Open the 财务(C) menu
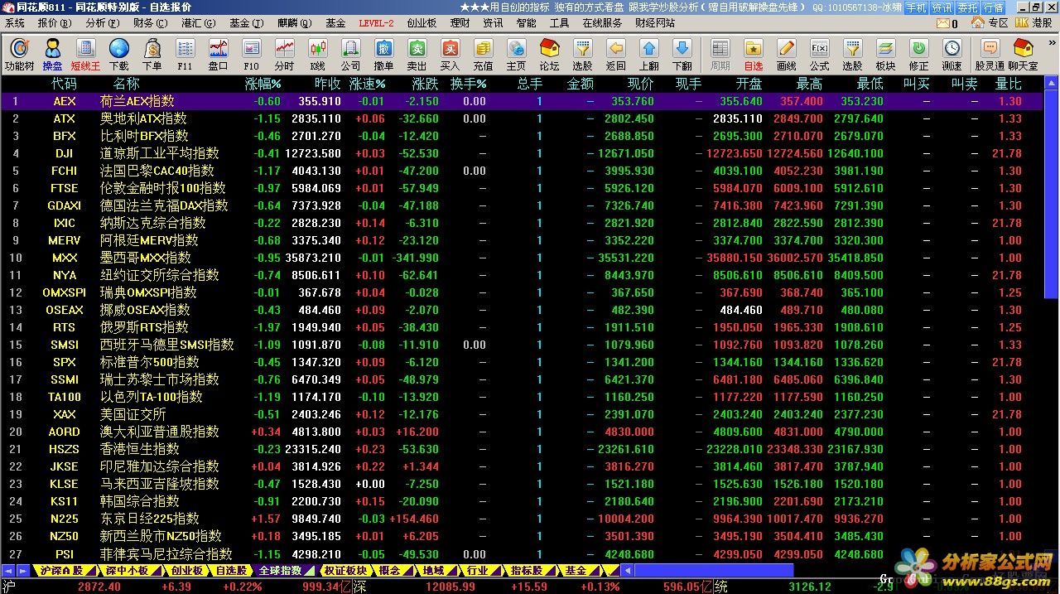 click(x=148, y=23)
